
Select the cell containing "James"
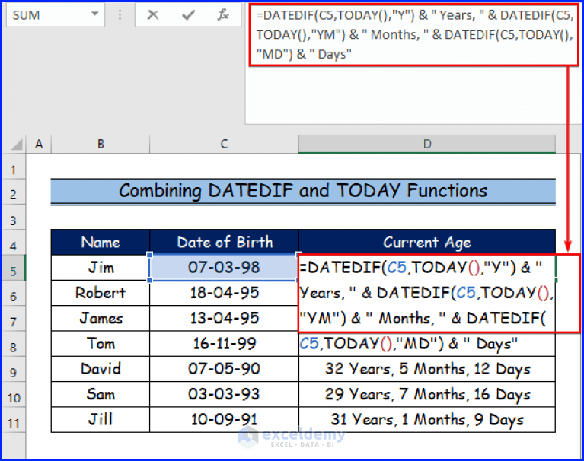(x=101, y=318)
